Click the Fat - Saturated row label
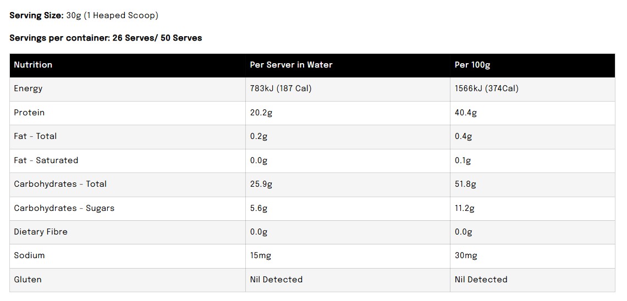This screenshot has height=301, width=627. (x=46, y=160)
